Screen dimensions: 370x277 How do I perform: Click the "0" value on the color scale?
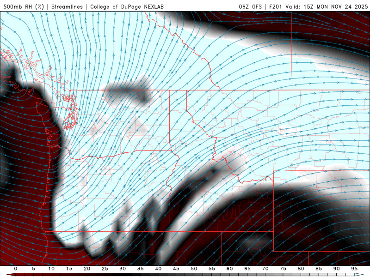[16, 269]
